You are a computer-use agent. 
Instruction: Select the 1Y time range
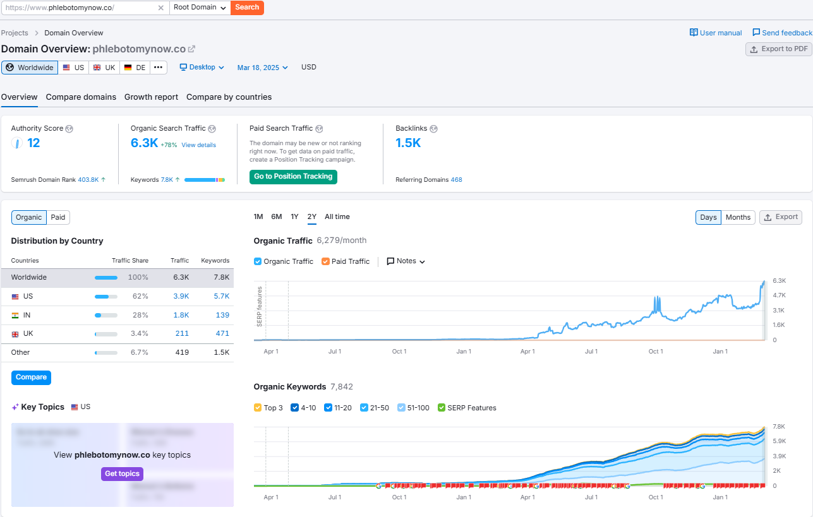[x=294, y=217]
